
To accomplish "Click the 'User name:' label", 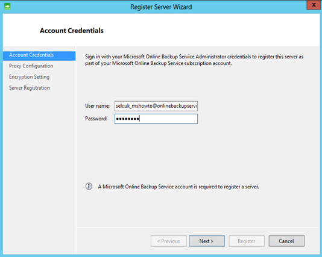I will click(x=97, y=106).
